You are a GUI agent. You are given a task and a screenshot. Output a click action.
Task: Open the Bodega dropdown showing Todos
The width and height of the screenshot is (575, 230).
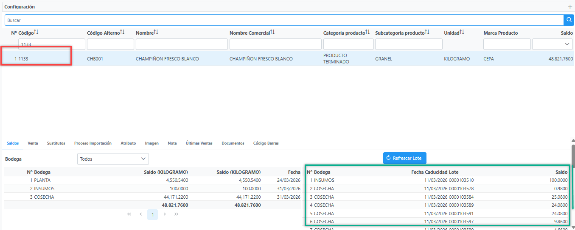tap(113, 159)
